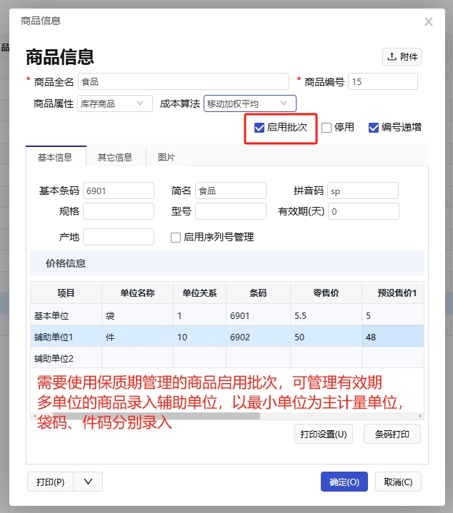453x513 pixels.
Task: Check the 停用 checkbox
Action: pyautogui.click(x=327, y=128)
